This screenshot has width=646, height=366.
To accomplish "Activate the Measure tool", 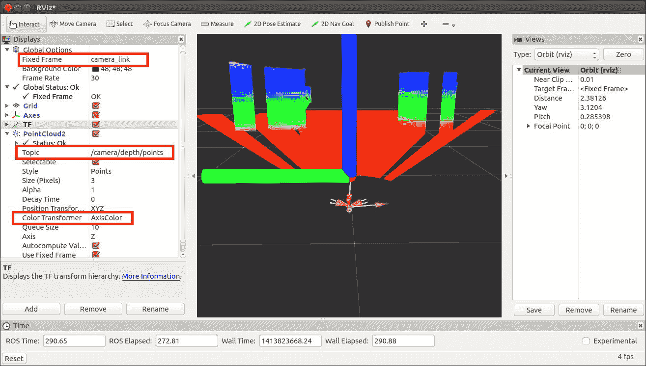I will click(x=217, y=24).
